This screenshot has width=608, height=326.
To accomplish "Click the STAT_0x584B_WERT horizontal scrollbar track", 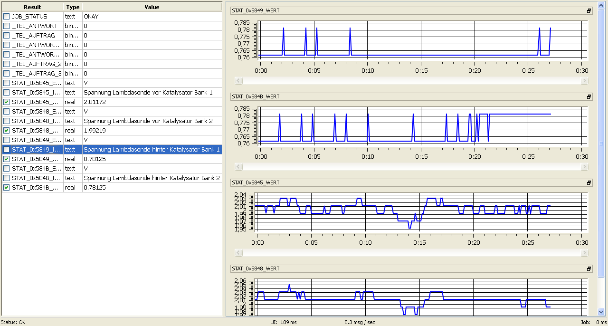I will tap(412, 167).
